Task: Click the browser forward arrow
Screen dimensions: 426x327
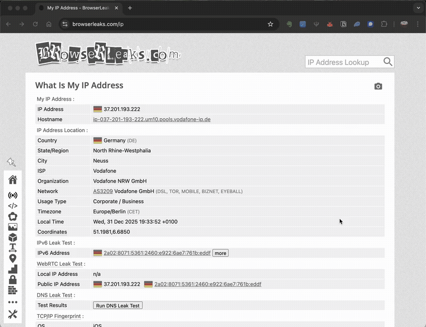Action: [x=22, y=24]
